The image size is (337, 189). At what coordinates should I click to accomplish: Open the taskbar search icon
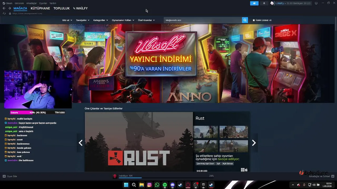[x=134, y=185]
